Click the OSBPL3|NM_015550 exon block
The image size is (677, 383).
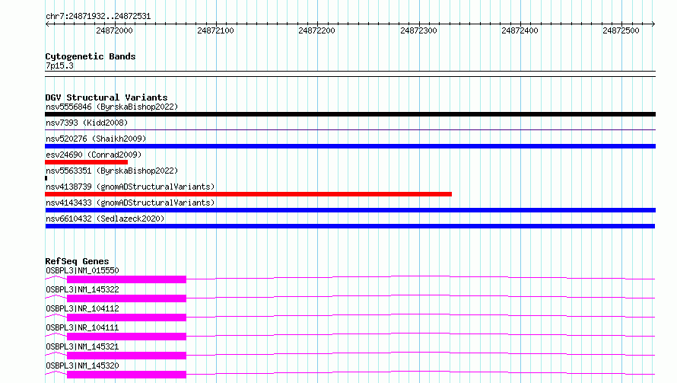click(x=126, y=279)
